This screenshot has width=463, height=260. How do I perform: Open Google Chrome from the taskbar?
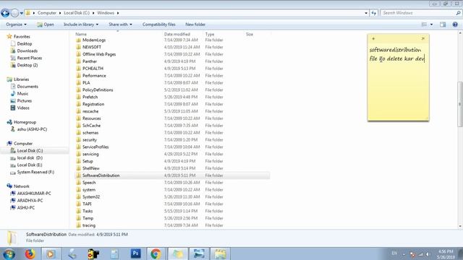(156, 253)
